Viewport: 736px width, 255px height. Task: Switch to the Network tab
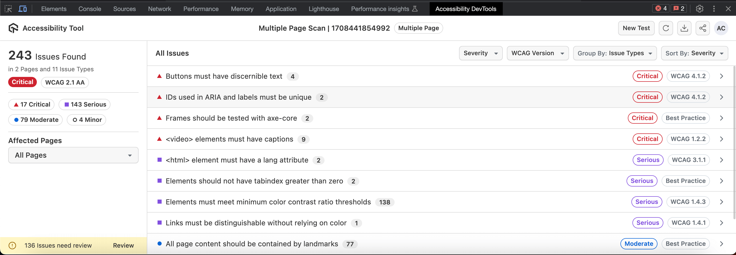coord(159,9)
